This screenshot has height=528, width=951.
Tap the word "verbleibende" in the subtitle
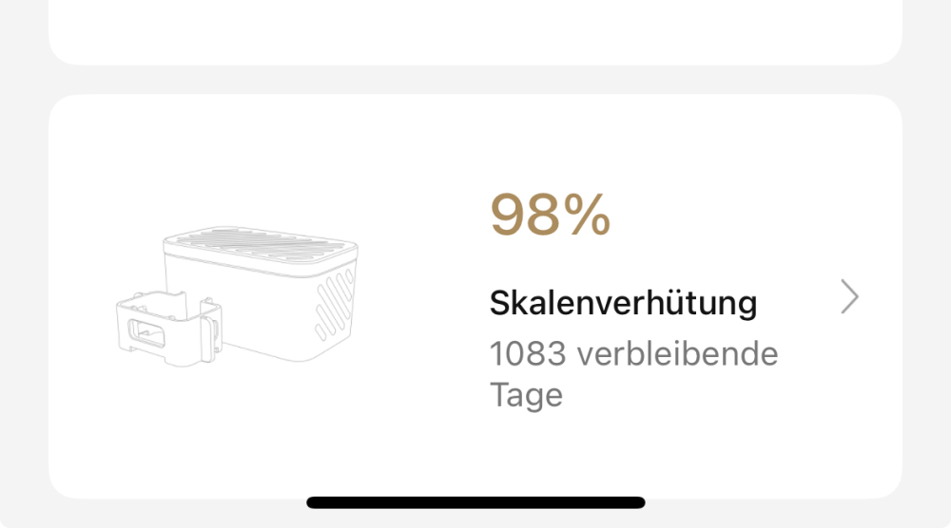pyautogui.click(x=678, y=354)
